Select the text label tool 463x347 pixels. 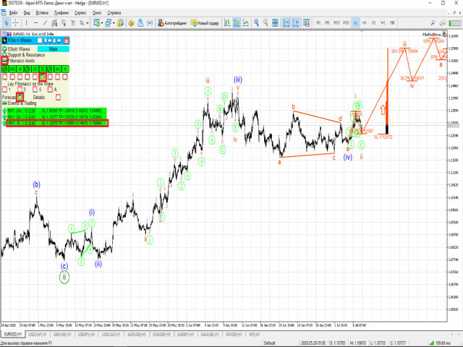(73, 22)
